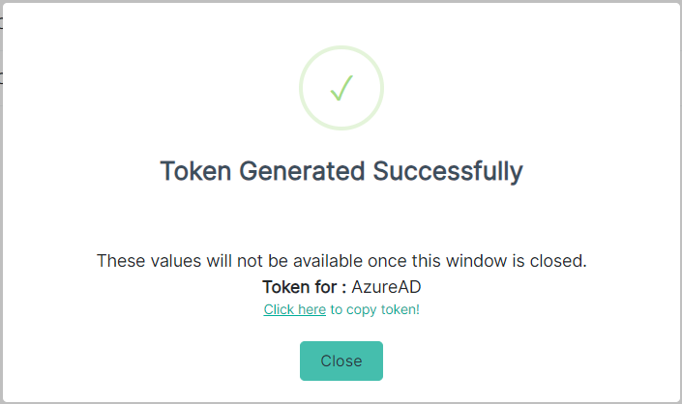This screenshot has width=682, height=404.
Task: Click the Close button
Action: tap(341, 361)
